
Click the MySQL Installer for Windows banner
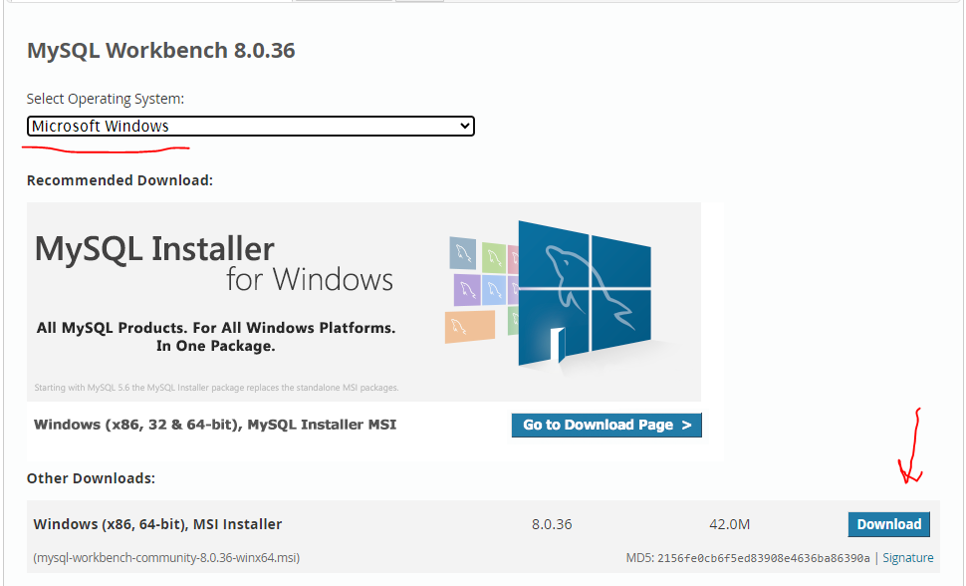(x=363, y=302)
